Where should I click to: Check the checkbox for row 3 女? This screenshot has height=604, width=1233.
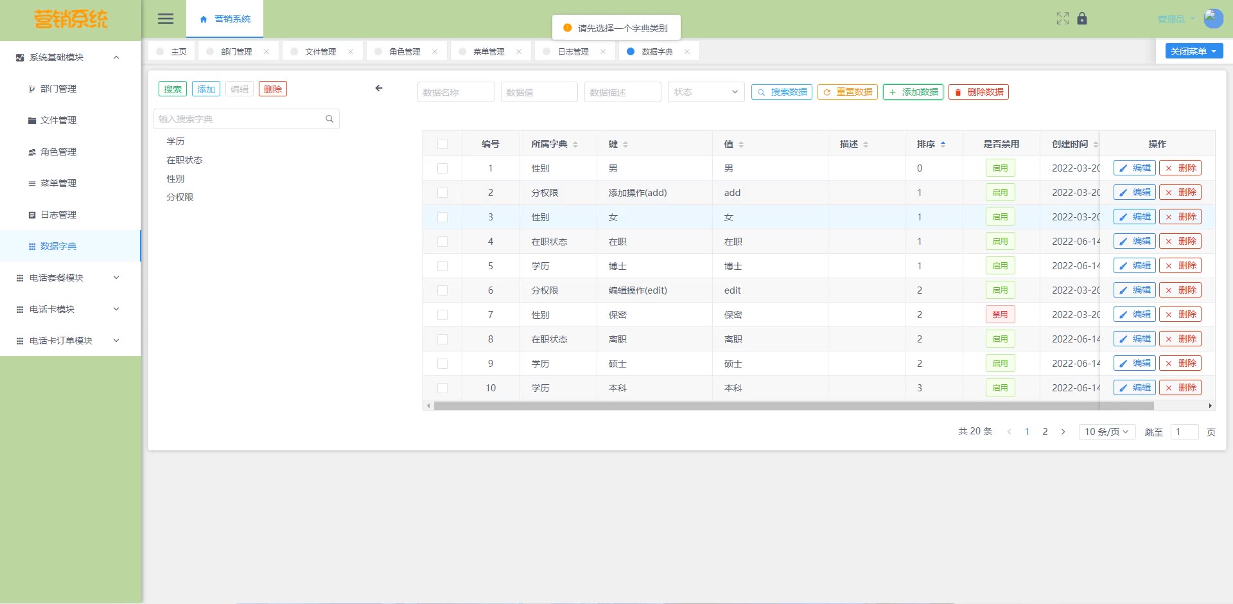[442, 217]
